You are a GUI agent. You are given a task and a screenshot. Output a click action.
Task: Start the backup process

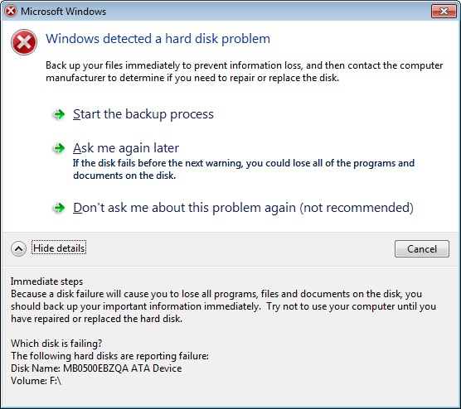(x=143, y=114)
